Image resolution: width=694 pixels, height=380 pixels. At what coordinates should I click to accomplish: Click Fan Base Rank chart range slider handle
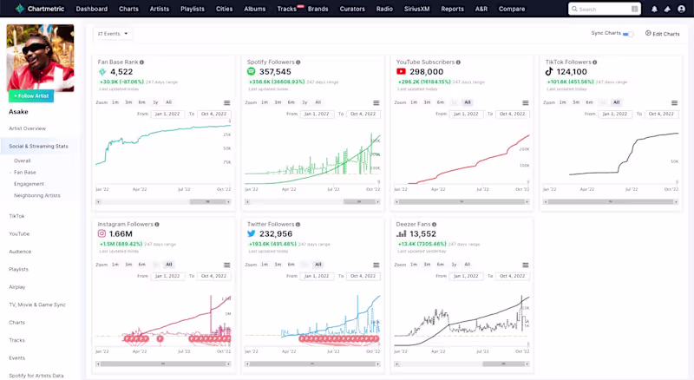(207, 201)
